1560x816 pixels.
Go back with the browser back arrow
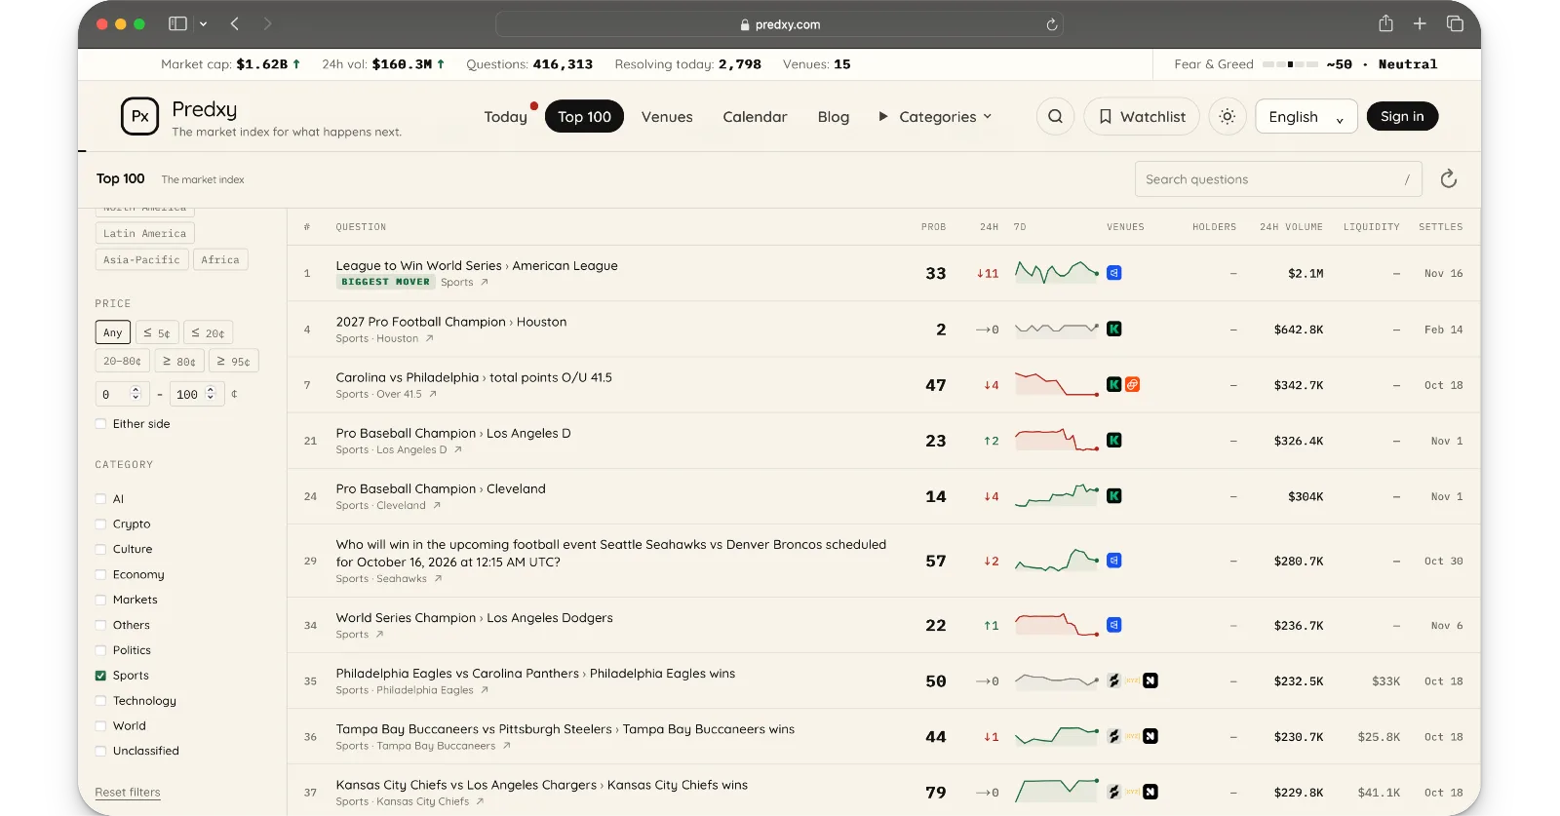235,23
